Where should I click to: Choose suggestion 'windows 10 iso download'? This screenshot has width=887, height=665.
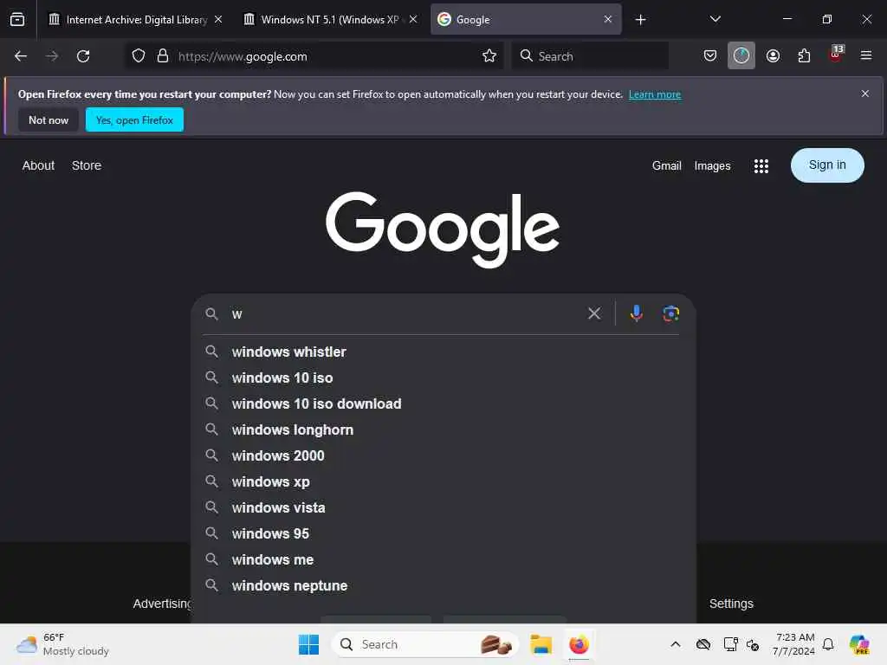tap(442, 404)
